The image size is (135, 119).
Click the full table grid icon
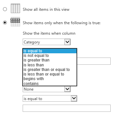15,8
